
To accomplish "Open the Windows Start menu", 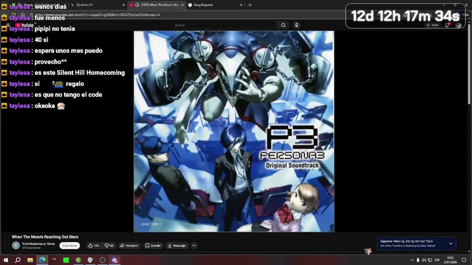I will 6,260.
